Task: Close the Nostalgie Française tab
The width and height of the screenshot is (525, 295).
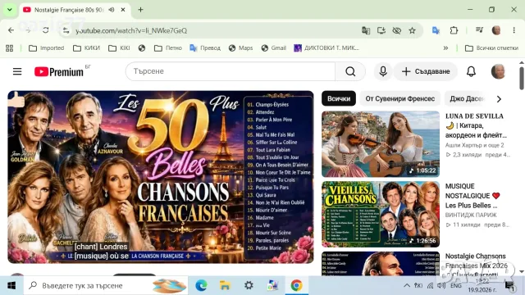Action: point(123,10)
